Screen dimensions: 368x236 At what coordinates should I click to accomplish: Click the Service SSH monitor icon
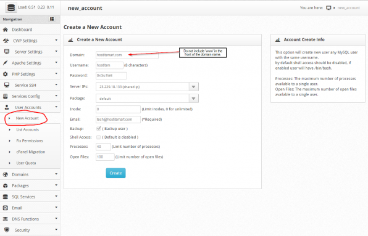(x=7, y=85)
